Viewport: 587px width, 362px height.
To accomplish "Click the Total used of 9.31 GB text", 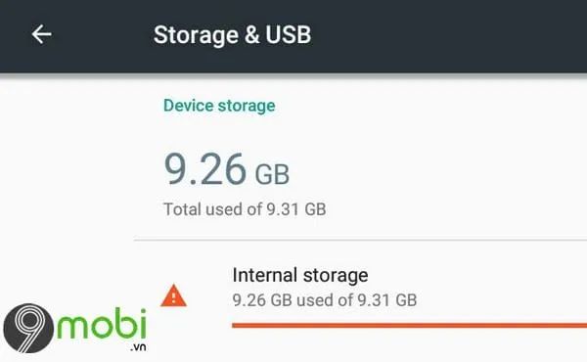I will [x=245, y=209].
